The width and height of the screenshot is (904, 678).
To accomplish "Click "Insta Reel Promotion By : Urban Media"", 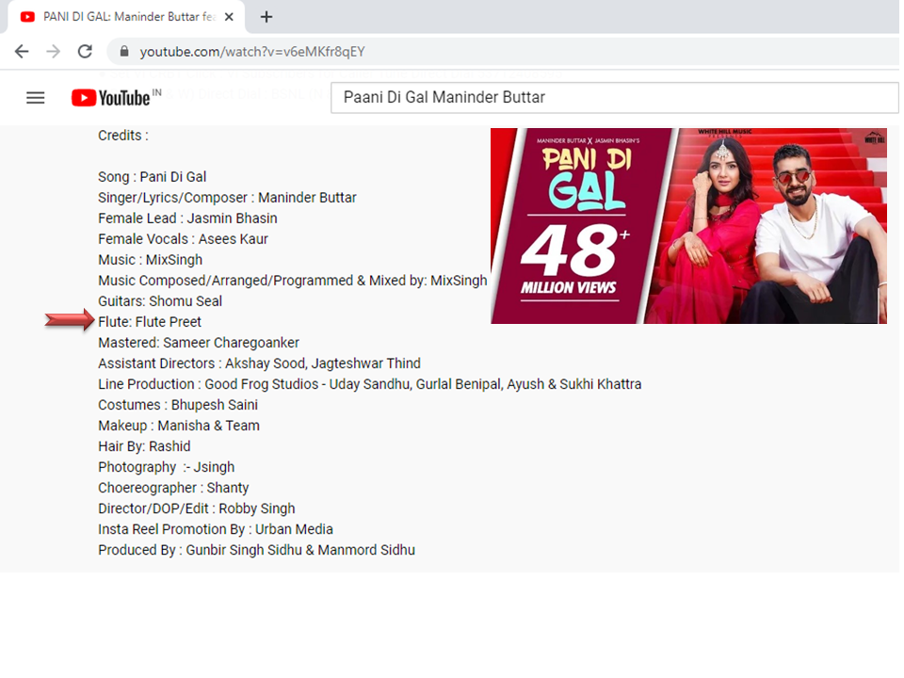I will [216, 529].
